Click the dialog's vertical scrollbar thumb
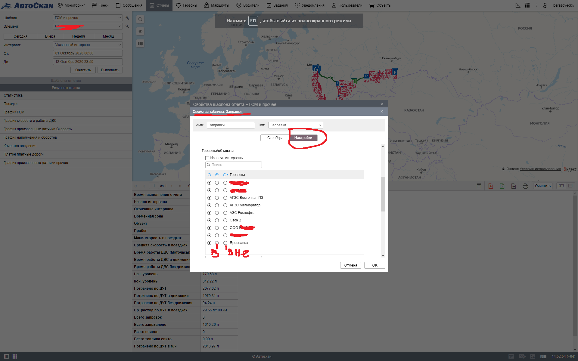This screenshot has height=361, width=578. click(x=383, y=194)
